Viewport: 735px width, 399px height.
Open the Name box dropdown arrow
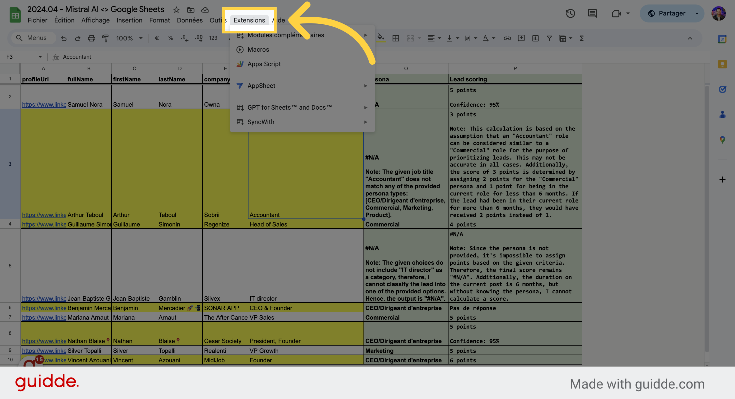click(40, 57)
